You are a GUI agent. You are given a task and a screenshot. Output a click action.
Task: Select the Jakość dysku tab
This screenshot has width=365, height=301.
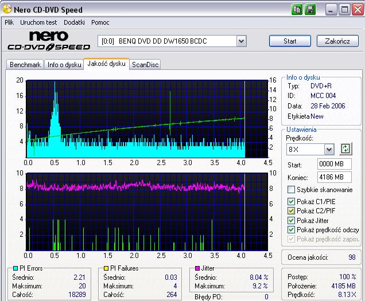coord(106,64)
